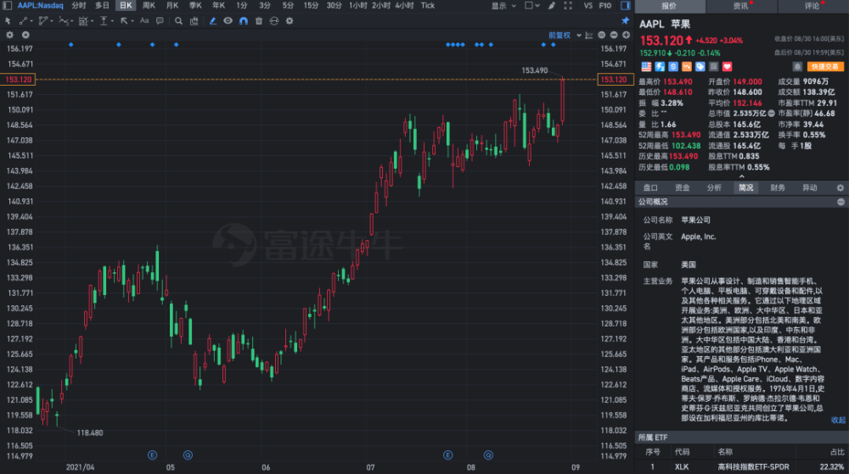Select the arrow cursor tool
Image resolution: width=849 pixels, height=474 pixels.
pos(8,21)
